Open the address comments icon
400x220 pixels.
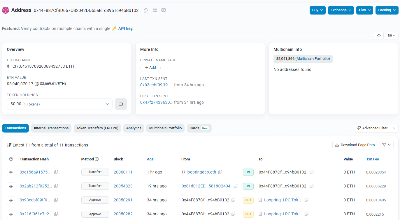point(164,10)
